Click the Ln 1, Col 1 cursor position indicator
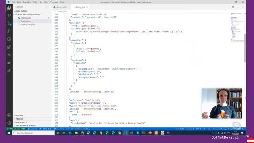The image size is (254, 143). click(x=180, y=129)
